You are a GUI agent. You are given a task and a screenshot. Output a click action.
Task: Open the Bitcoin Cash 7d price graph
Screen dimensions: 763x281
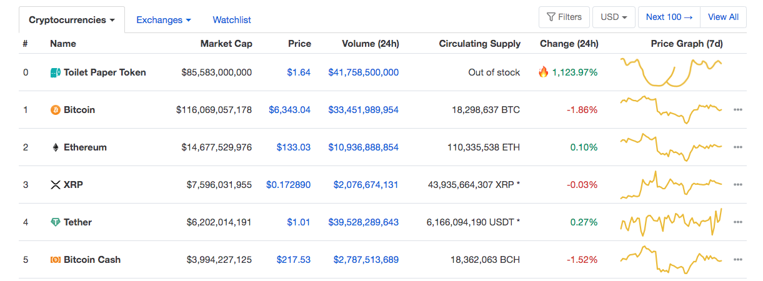click(x=671, y=260)
